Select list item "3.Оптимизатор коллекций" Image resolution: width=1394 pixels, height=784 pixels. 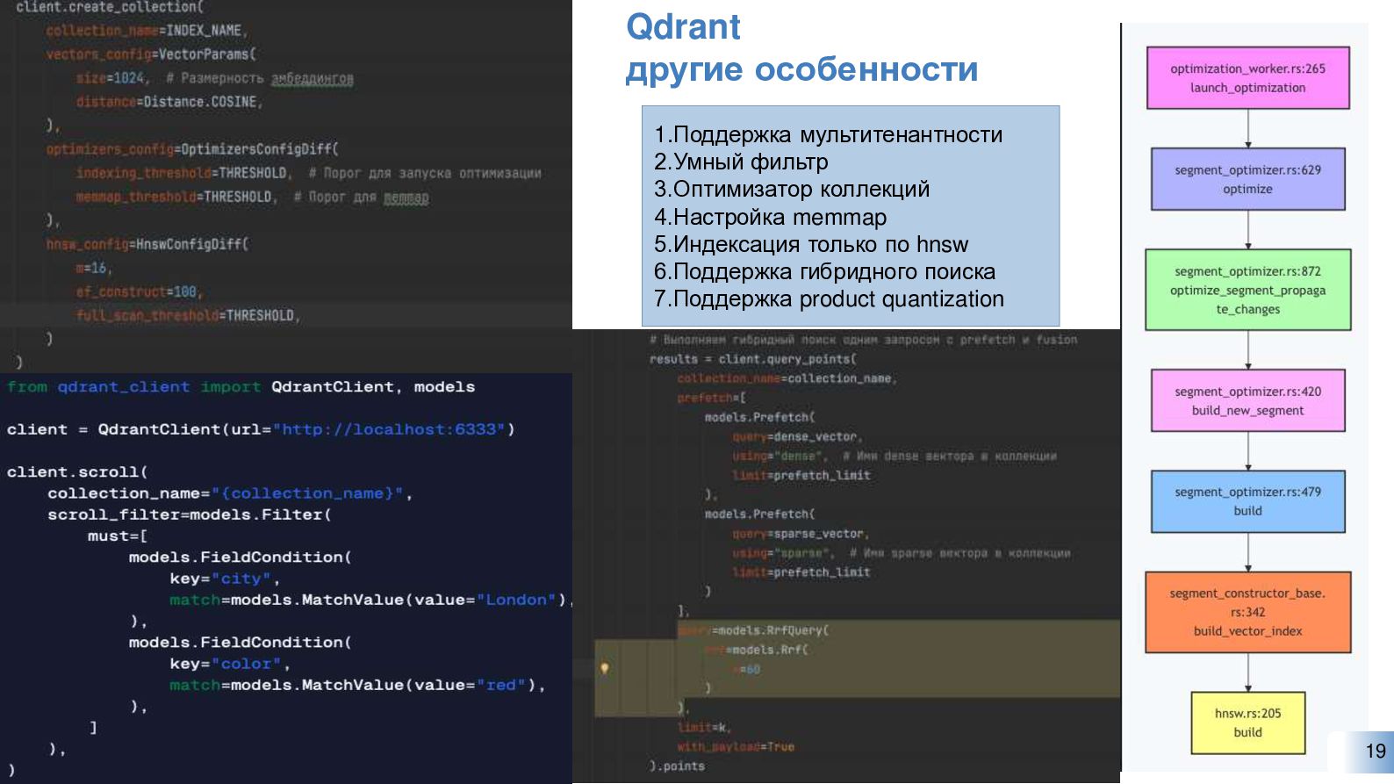tap(791, 189)
